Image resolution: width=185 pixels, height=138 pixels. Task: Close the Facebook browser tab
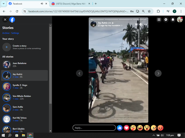(46, 4)
